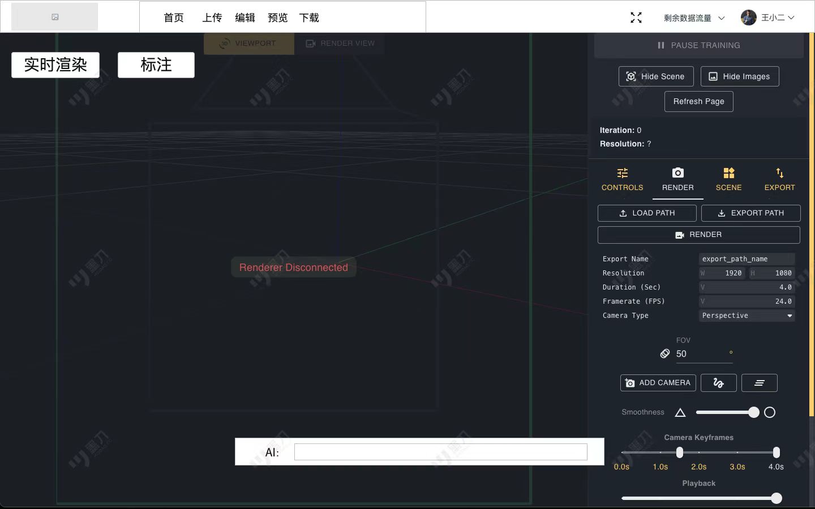Image resolution: width=815 pixels, height=509 pixels.
Task: Open the 上传 menu item
Action: coord(212,18)
